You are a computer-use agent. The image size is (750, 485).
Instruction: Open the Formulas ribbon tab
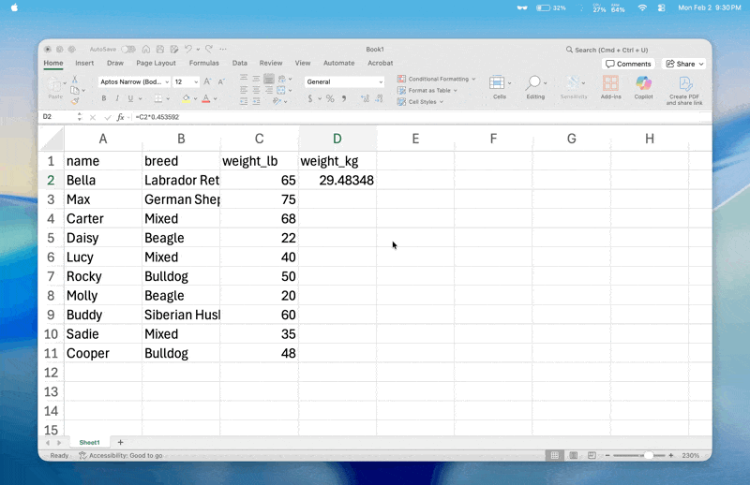[203, 63]
